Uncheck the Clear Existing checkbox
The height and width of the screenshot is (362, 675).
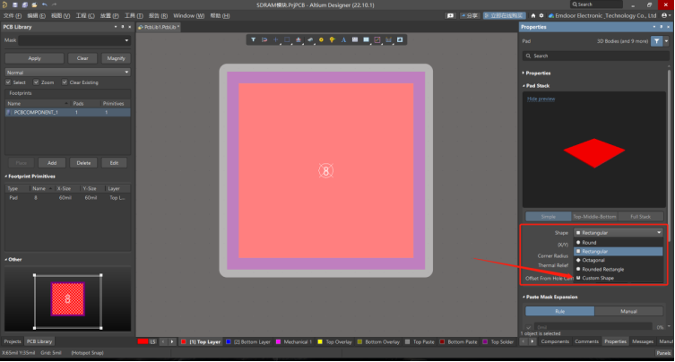point(65,82)
